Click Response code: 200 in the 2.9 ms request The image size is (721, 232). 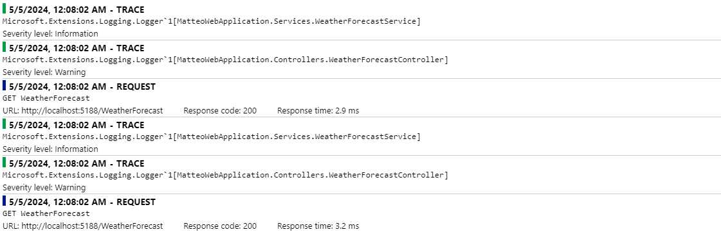pos(220,110)
